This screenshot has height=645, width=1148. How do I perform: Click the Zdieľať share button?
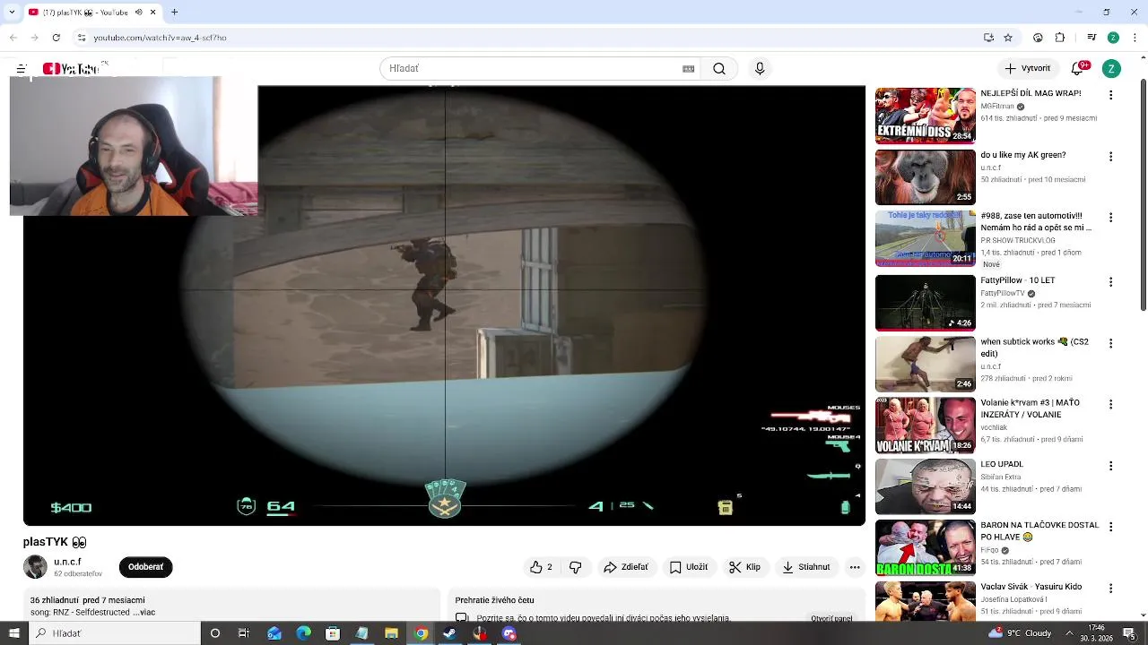pos(626,567)
